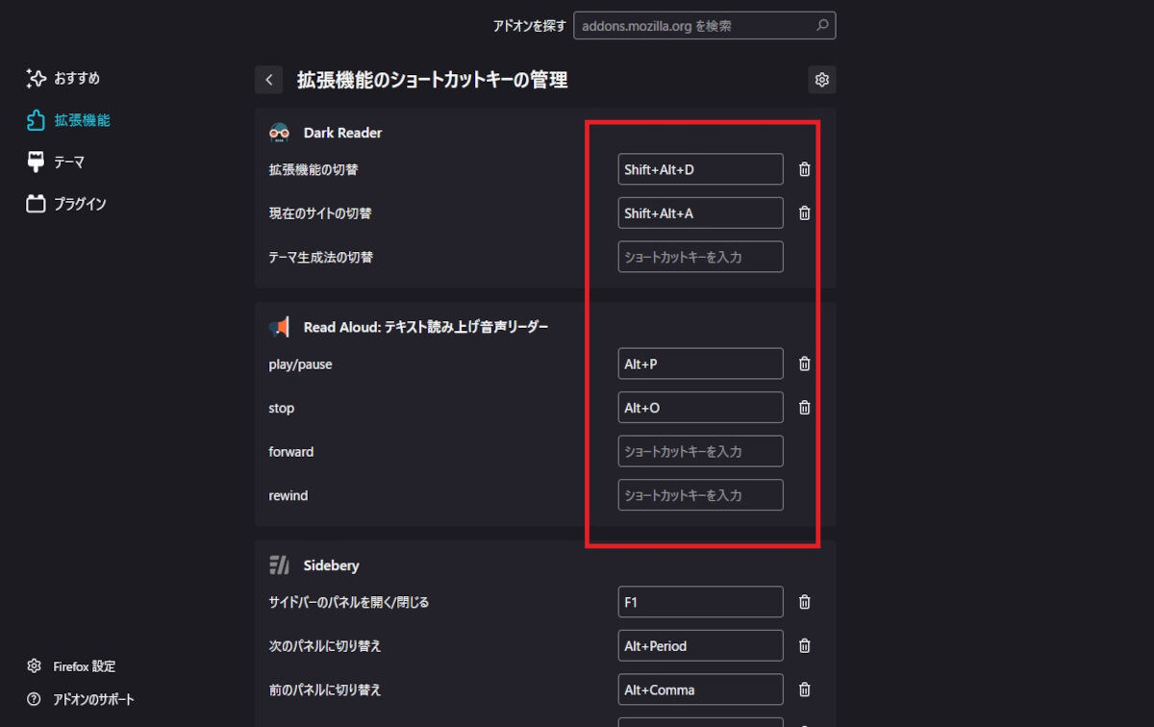The image size is (1154, 727).
Task: Click the Read Aloud: テキスト読み上げ音声リーダー heading
Action: point(426,327)
